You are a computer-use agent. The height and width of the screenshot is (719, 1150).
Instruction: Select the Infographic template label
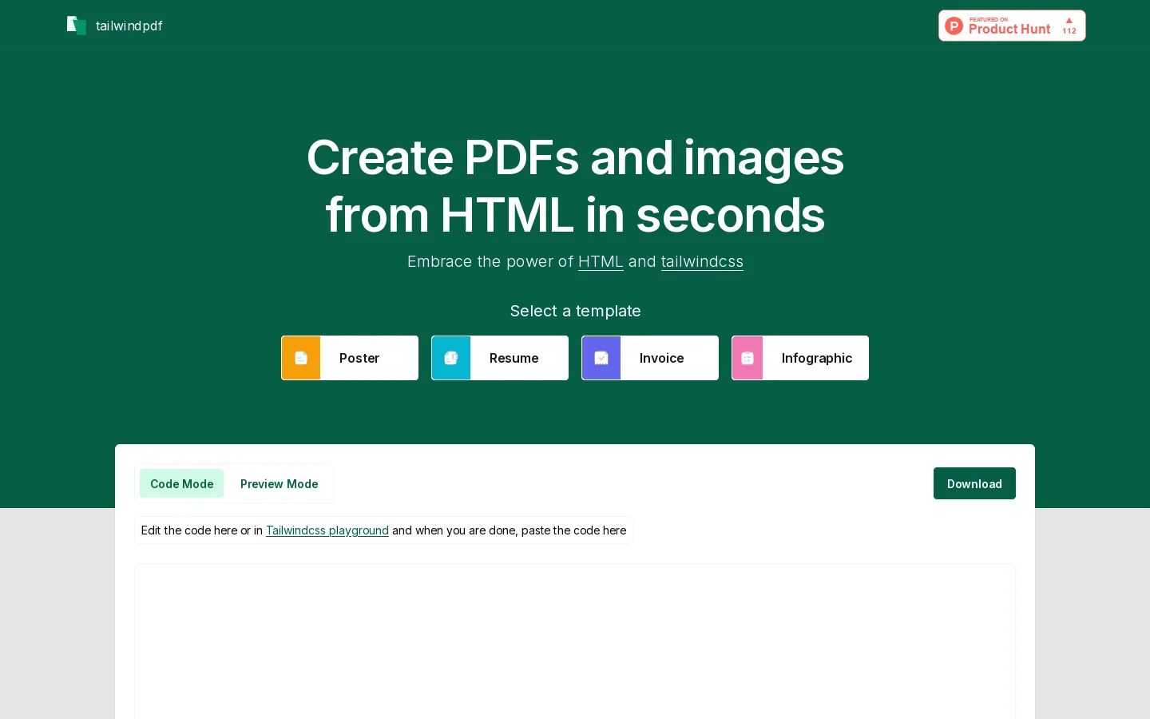[x=817, y=358]
